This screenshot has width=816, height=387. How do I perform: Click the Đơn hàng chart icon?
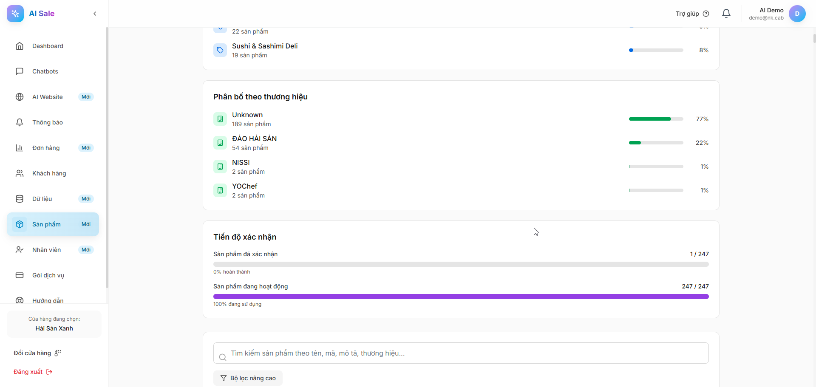pyautogui.click(x=20, y=148)
